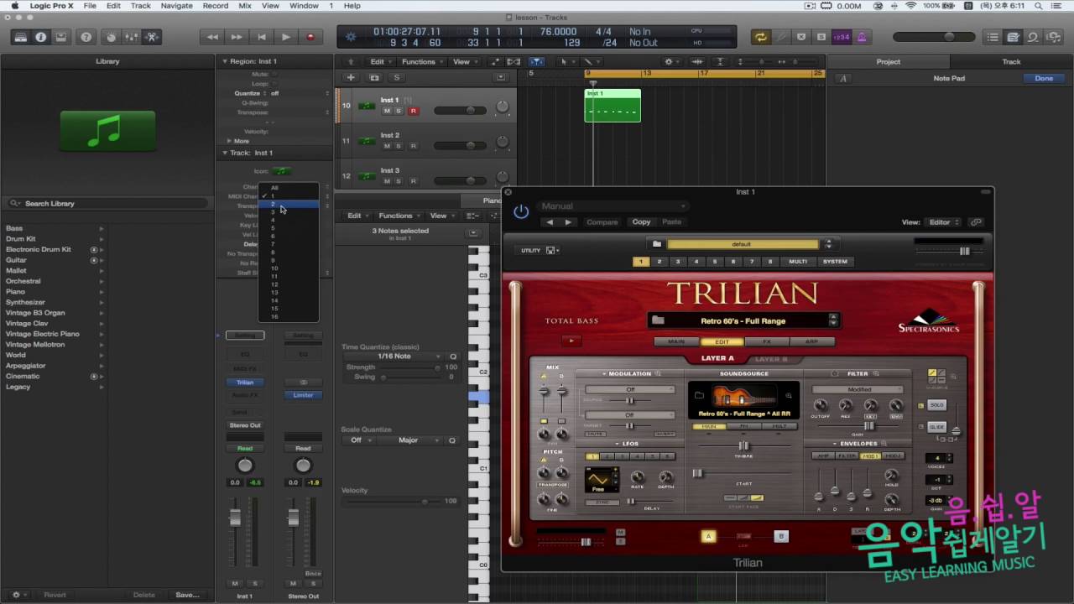Click the Search Library field
Screen dimensions: 1074x604
(x=107, y=204)
